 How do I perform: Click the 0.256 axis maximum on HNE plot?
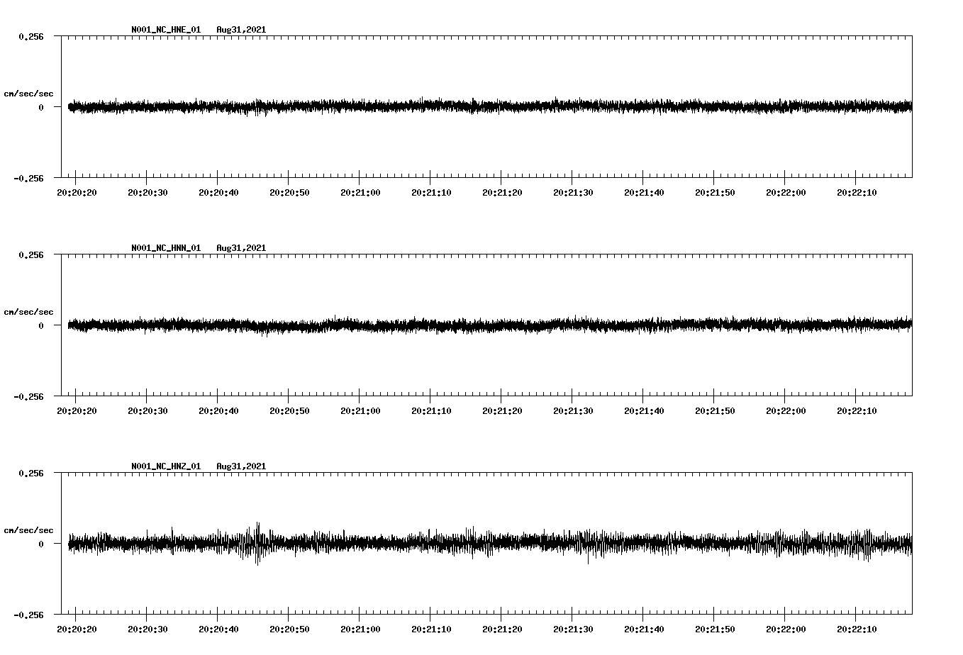(x=30, y=36)
